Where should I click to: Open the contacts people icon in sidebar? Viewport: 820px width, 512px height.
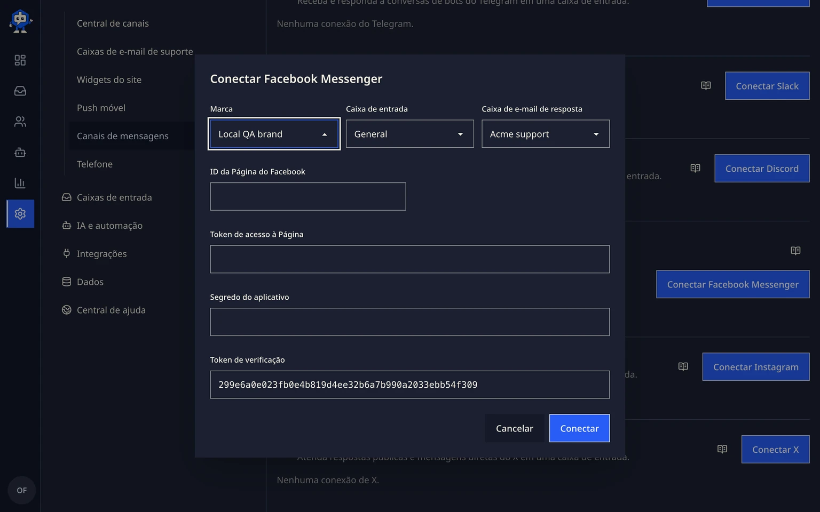click(20, 122)
